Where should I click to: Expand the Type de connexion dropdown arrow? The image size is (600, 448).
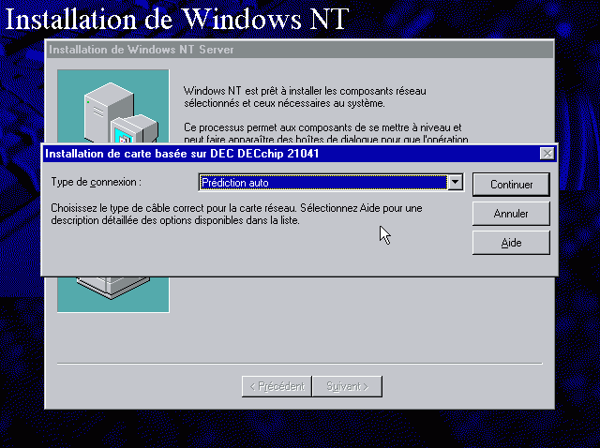pos(456,182)
